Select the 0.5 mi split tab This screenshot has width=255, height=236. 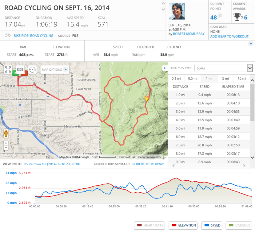point(193,78)
